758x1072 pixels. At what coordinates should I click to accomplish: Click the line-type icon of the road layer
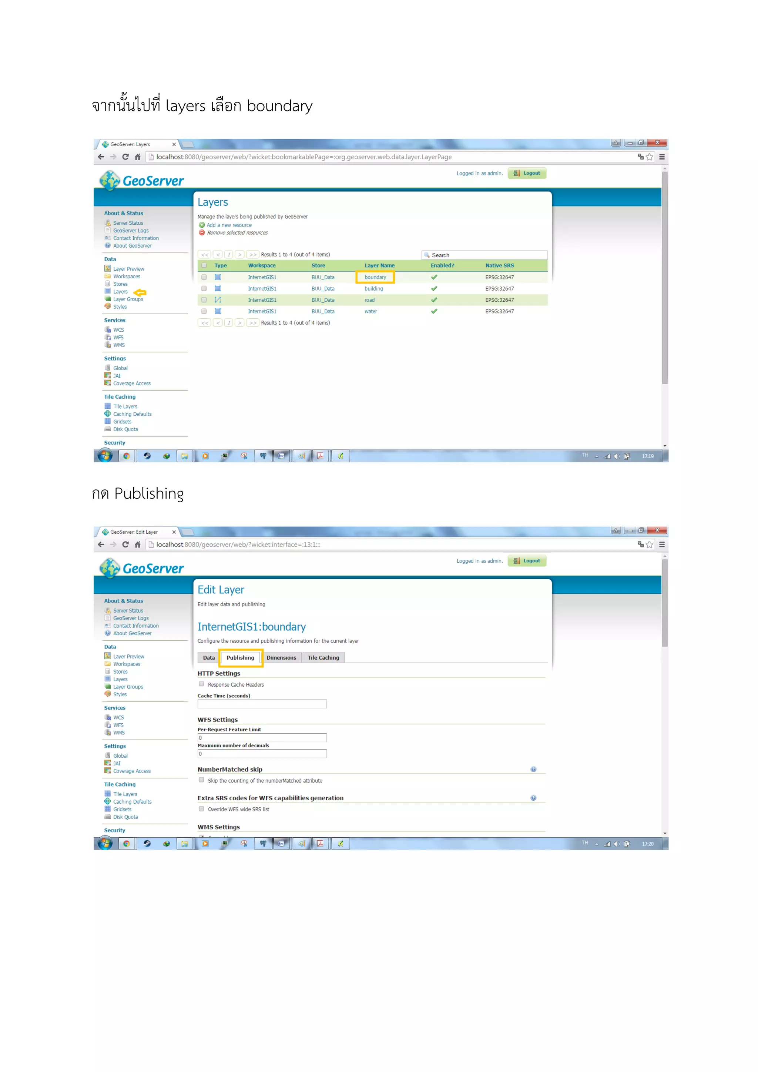218,300
